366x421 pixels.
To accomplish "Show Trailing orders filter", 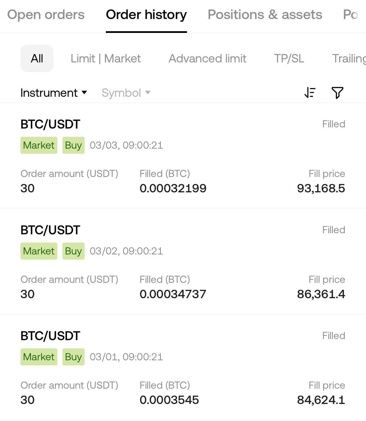I will [x=349, y=58].
